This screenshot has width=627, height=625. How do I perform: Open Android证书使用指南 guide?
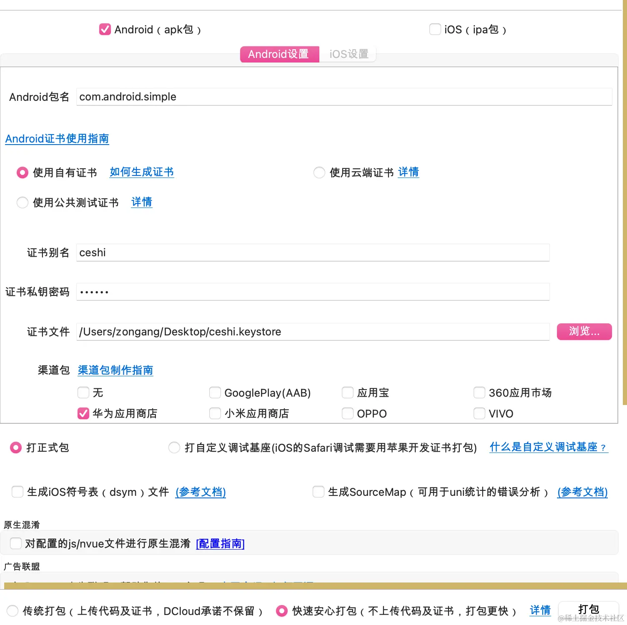(x=57, y=139)
